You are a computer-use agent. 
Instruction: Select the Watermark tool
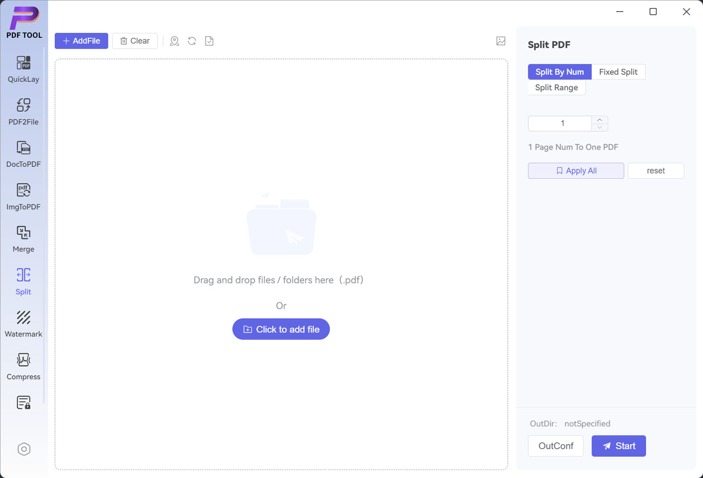23,324
